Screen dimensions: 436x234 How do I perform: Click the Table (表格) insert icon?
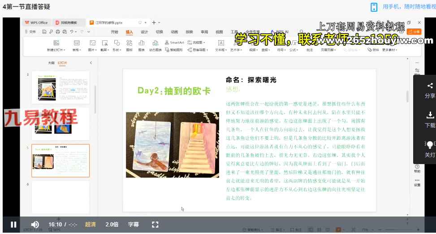[x=77, y=43]
